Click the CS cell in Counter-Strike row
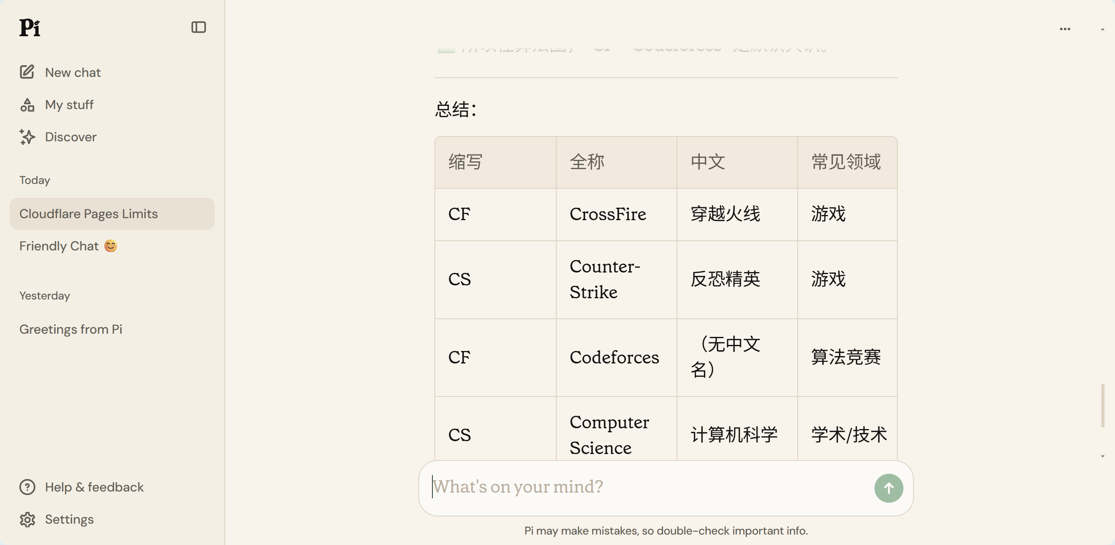This screenshot has width=1115, height=545. [495, 279]
